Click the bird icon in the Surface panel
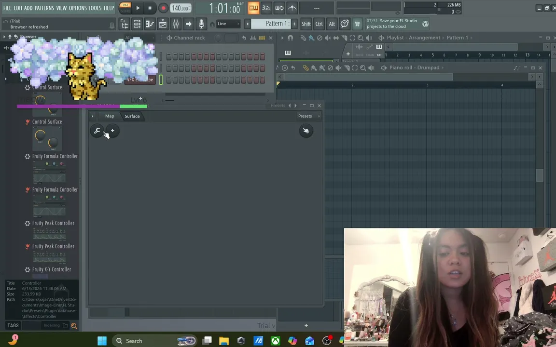 pos(306,131)
